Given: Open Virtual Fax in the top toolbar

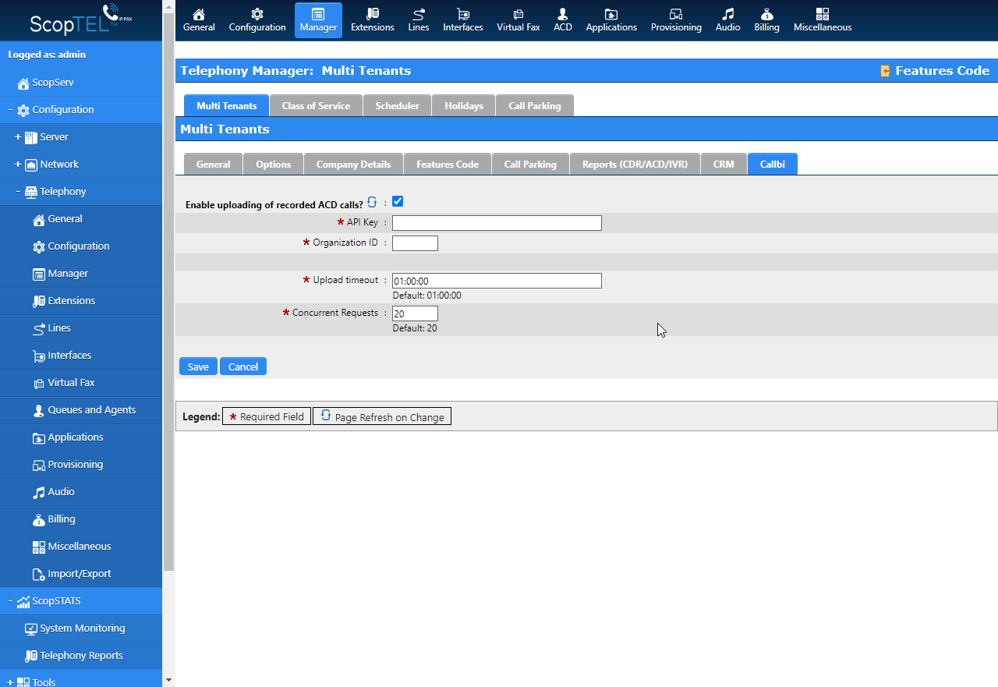Looking at the screenshot, I should pyautogui.click(x=518, y=20).
